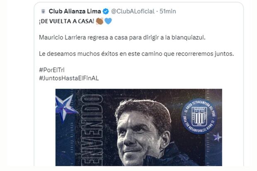Click the blue verified badge
257x171 pixels.
coord(106,11)
